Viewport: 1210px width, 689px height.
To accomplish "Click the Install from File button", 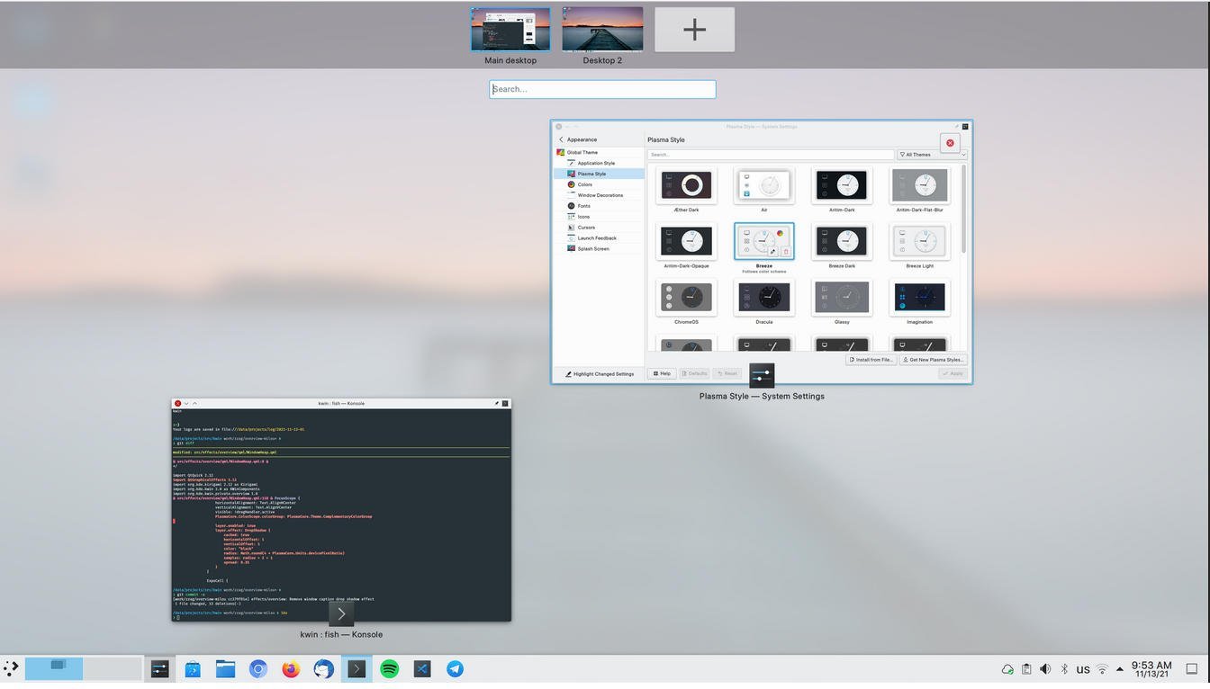I will [x=870, y=359].
